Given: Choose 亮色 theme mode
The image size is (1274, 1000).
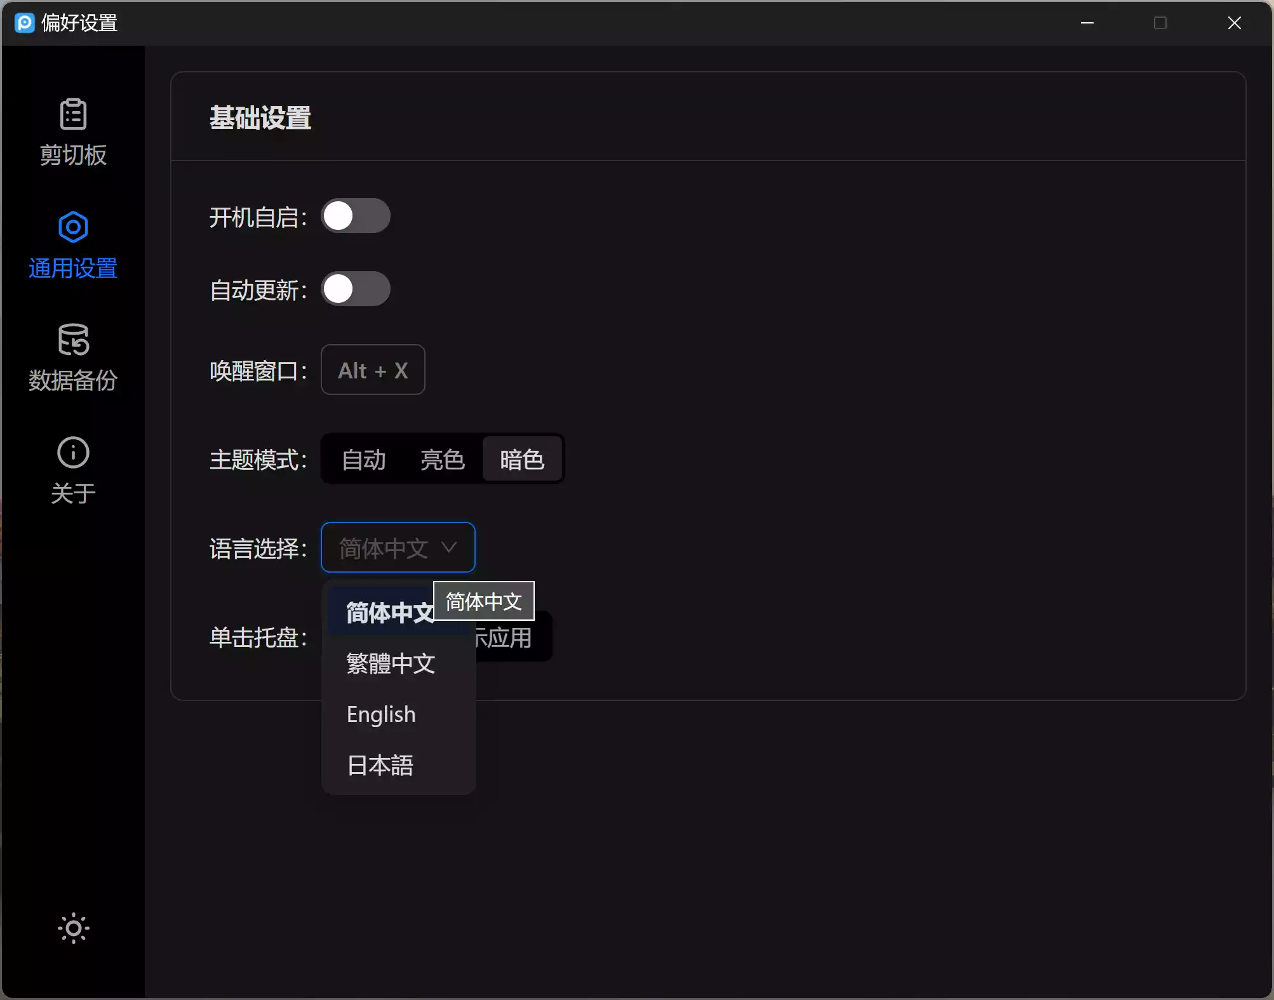Looking at the screenshot, I should coord(442,460).
